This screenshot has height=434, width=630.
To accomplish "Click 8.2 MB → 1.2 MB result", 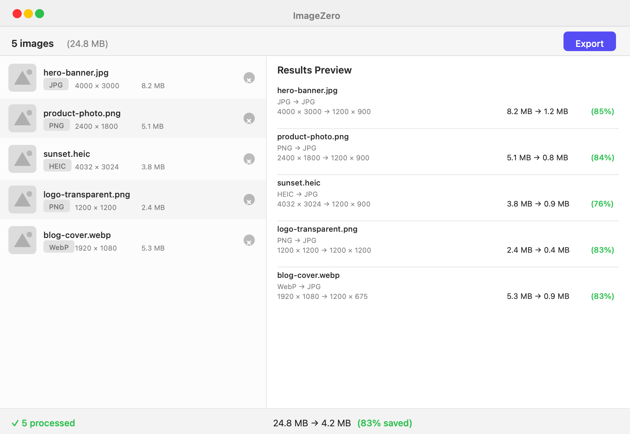I will (x=537, y=111).
